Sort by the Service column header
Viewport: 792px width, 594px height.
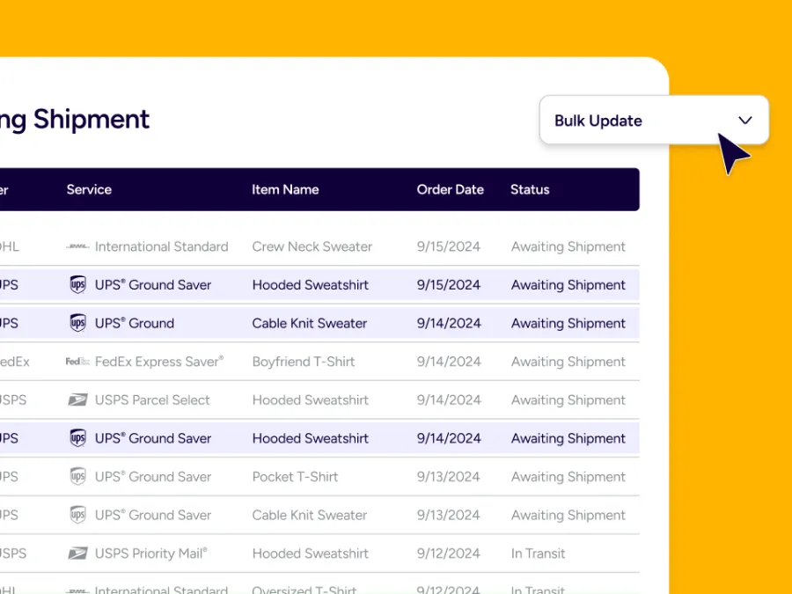pos(89,189)
